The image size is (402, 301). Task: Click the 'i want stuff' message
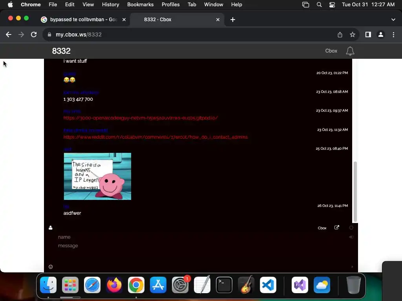pos(75,61)
